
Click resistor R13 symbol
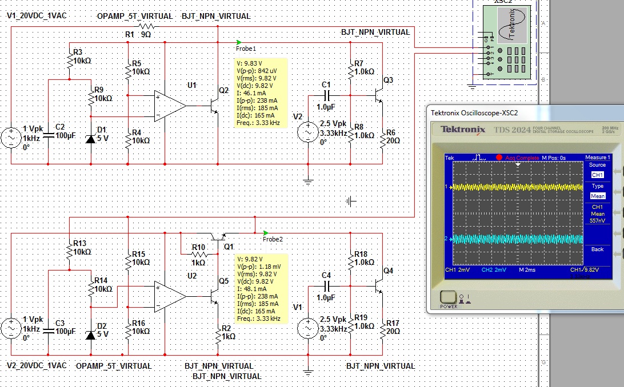click(x=70, y=252)
